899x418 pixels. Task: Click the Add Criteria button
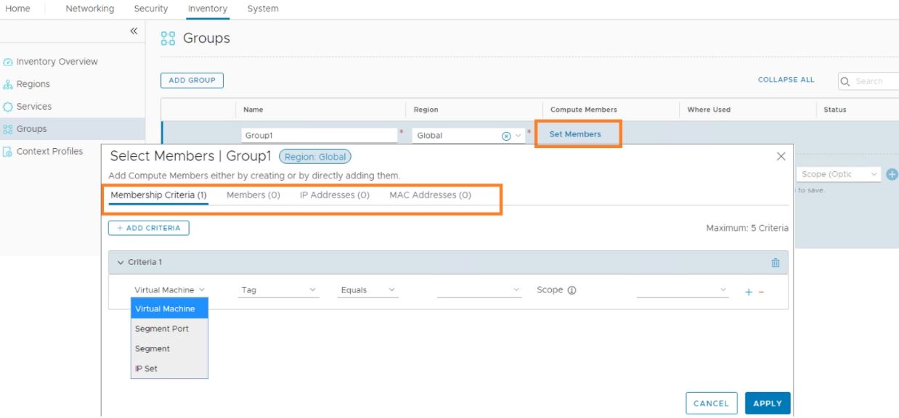[149, 228]
